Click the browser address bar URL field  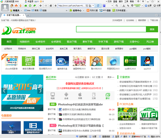coord(72,6)
